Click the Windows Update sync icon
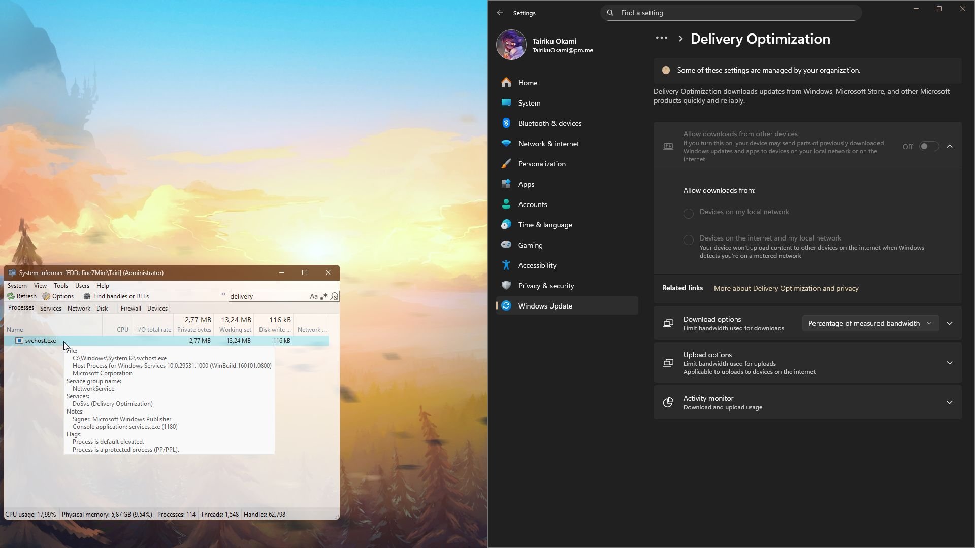 (506, 306)
